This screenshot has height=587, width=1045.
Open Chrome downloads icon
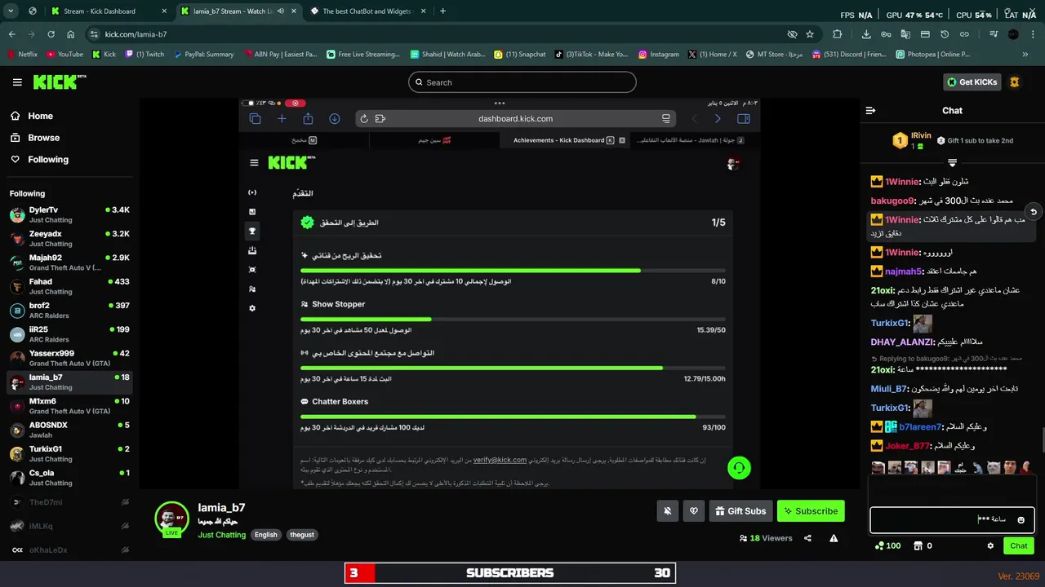pos(866,34)
